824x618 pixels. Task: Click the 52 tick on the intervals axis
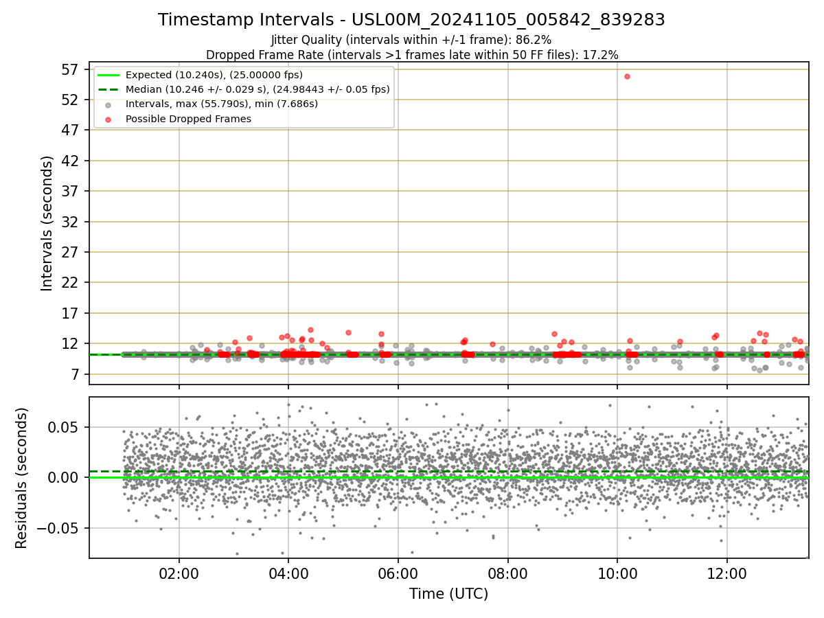(71, 100)
